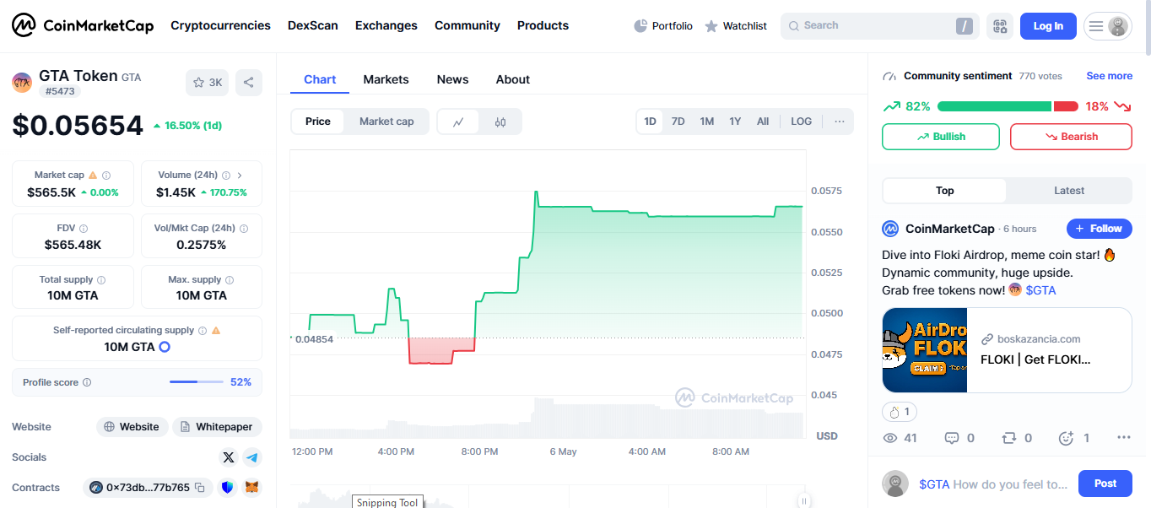The width and height of the screenshot is (1151, 508).
Task: Click the CoinMarketCap logo
Action: click(x=83, y=25)
